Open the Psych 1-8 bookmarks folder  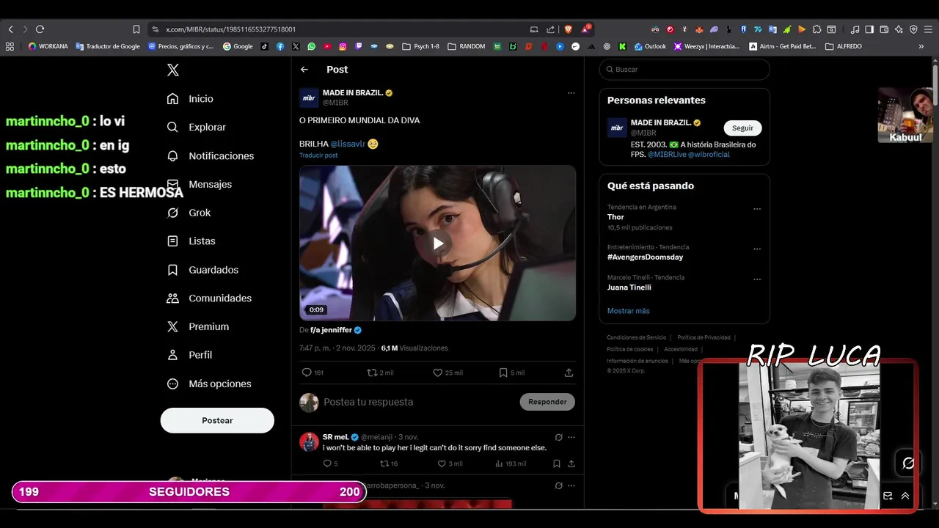tap(421, 46)
